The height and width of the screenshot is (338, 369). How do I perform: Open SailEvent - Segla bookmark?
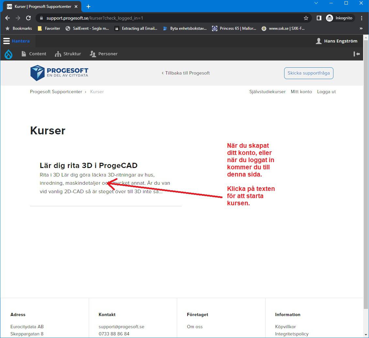pos(87,28)
